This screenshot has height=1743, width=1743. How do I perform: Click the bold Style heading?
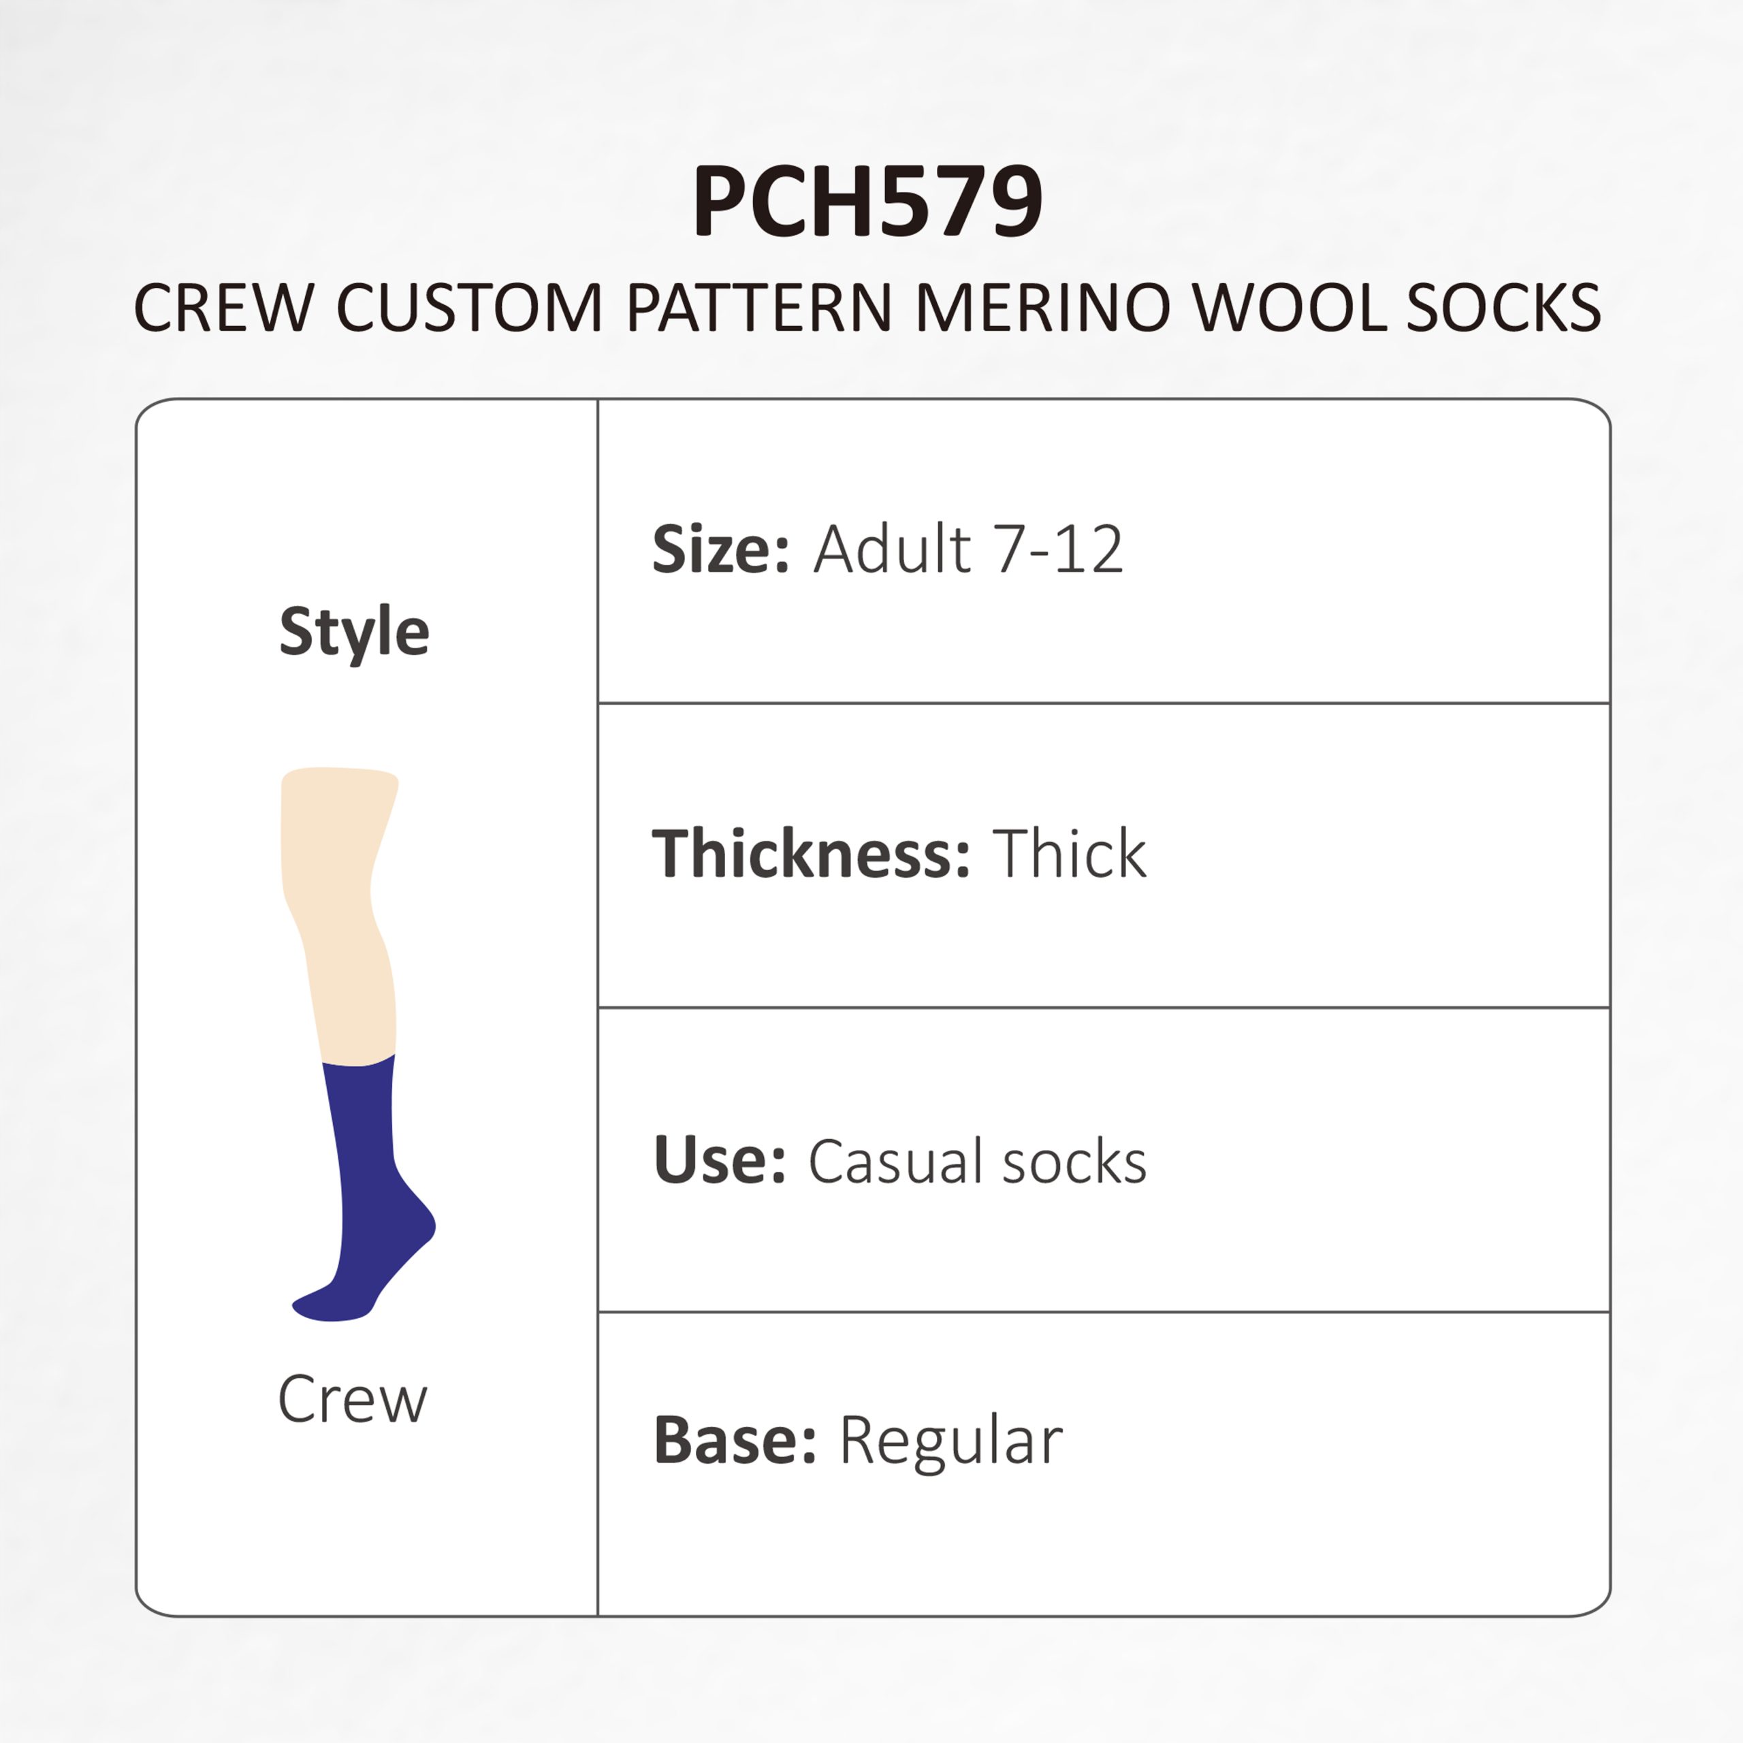[x=353, y=632]
